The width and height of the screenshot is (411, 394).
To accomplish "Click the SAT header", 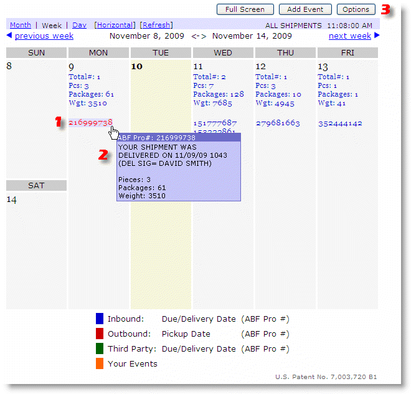I will click(x=36, y=186).
